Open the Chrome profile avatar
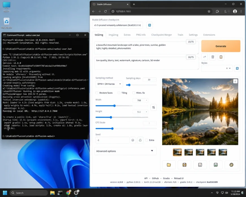 [x=235, y=11]
